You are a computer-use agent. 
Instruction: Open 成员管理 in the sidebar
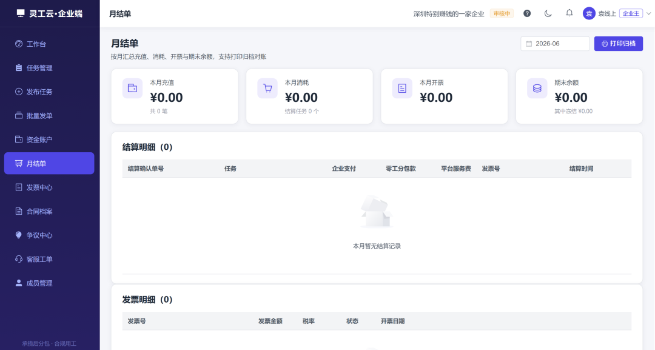[x=49, y=283]
